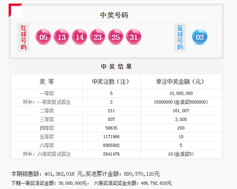
Task: Select the 五等奖 row label
Action: pyautogui.click(x=47, y=137)
